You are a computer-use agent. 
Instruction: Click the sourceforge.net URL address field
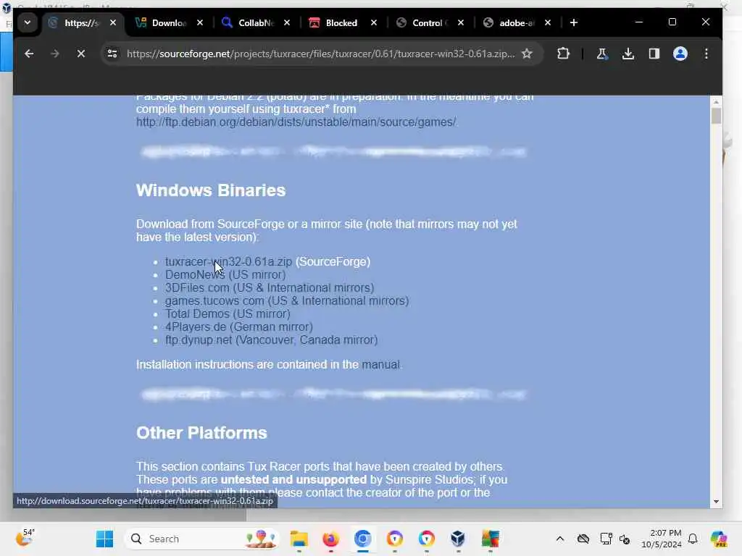click(x=320, y=54)
